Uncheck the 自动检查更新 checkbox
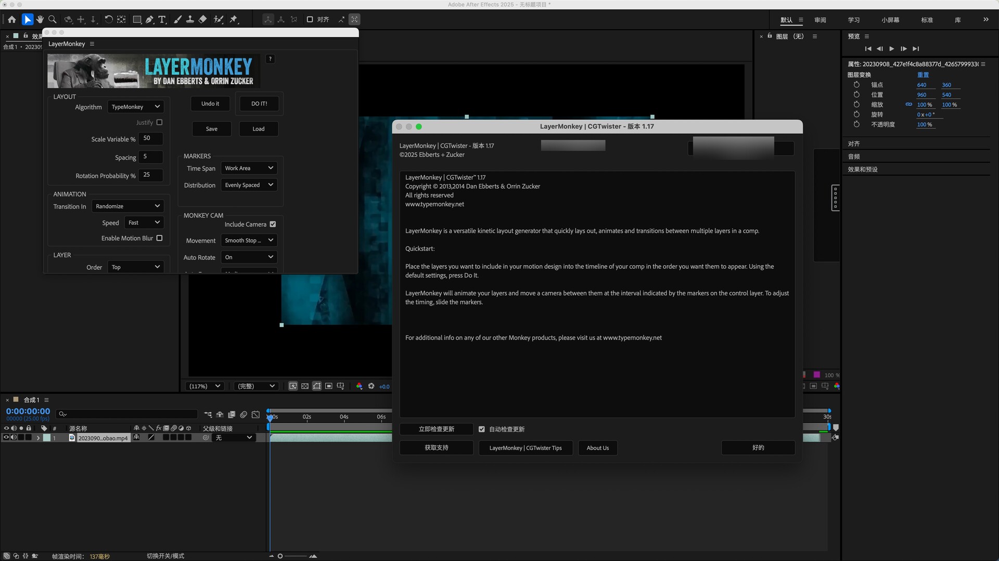The height and width of the screenshot is (561, 999). coord(482,429)
